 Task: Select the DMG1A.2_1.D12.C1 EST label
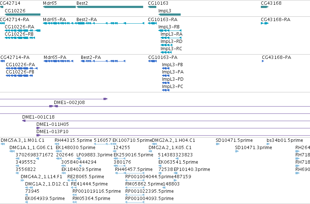[47, 184]
